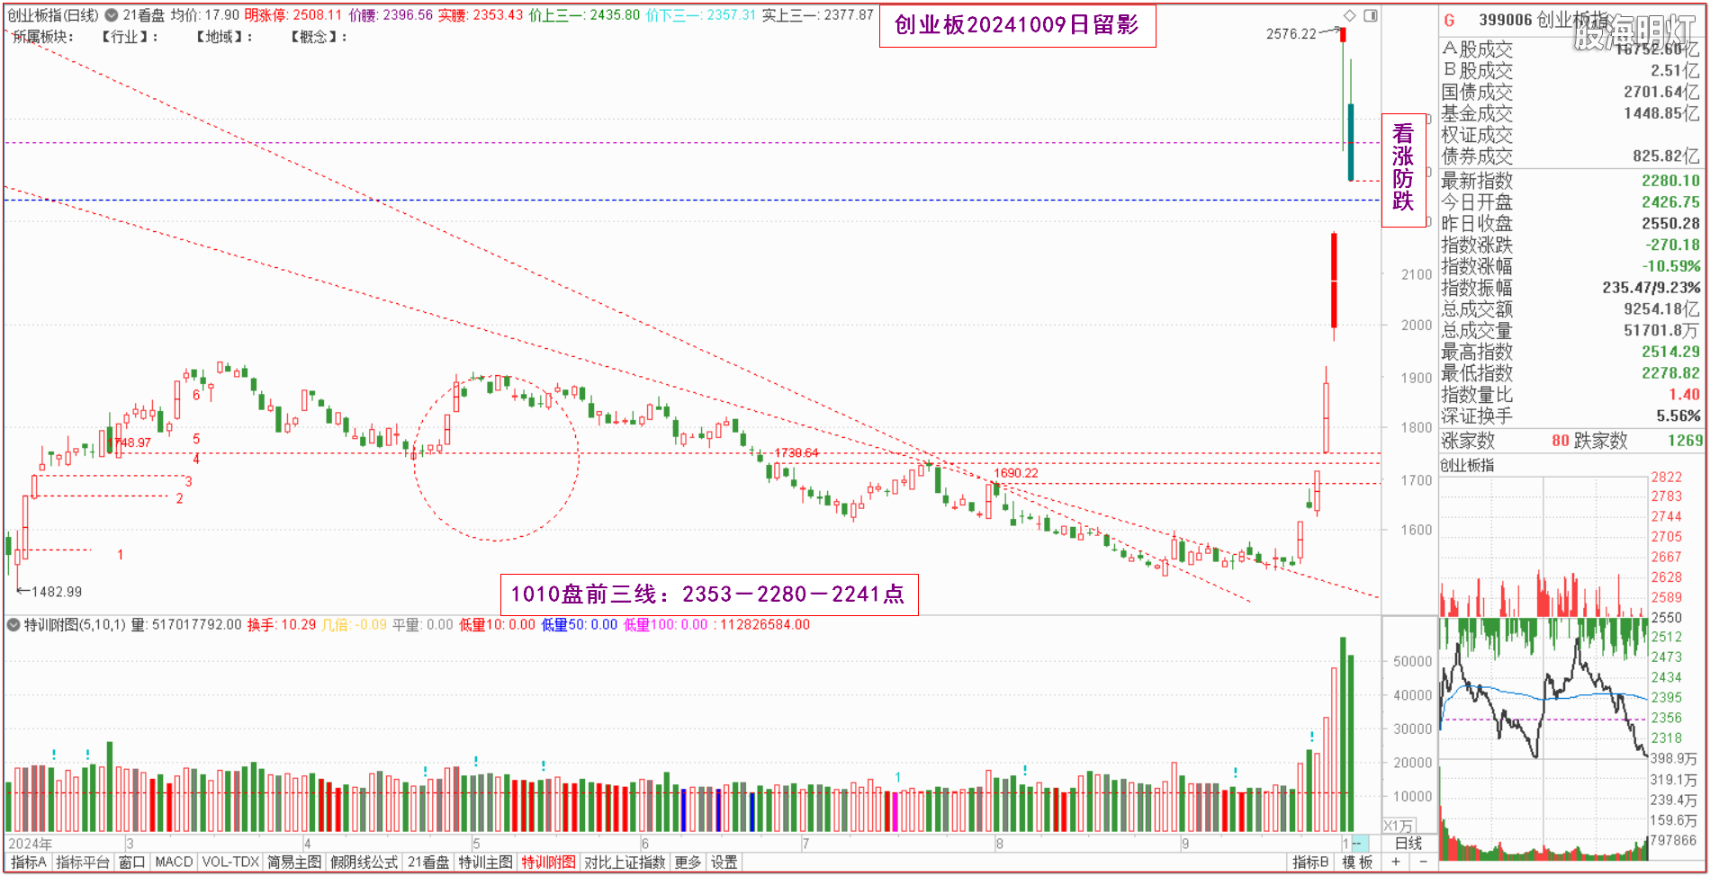The width and height of the screenshot is (1710, 876).
Task: Click the 换手: 10.29 readout in sub-chart
Action: (282, 624)
